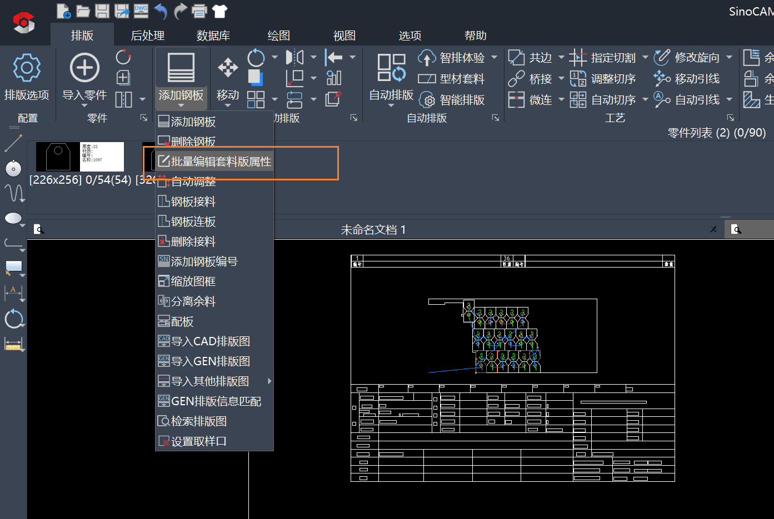Select 钢板接料 in the dropdown menu
774x519 pixels.
[193, 201]
